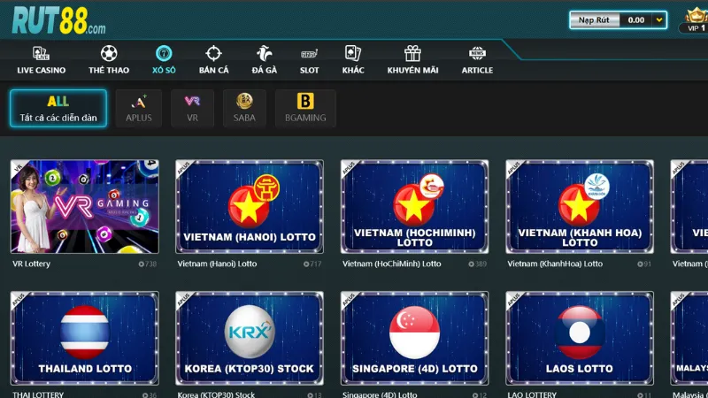
Task: Click the Khác cards icon
Action: 352,53
